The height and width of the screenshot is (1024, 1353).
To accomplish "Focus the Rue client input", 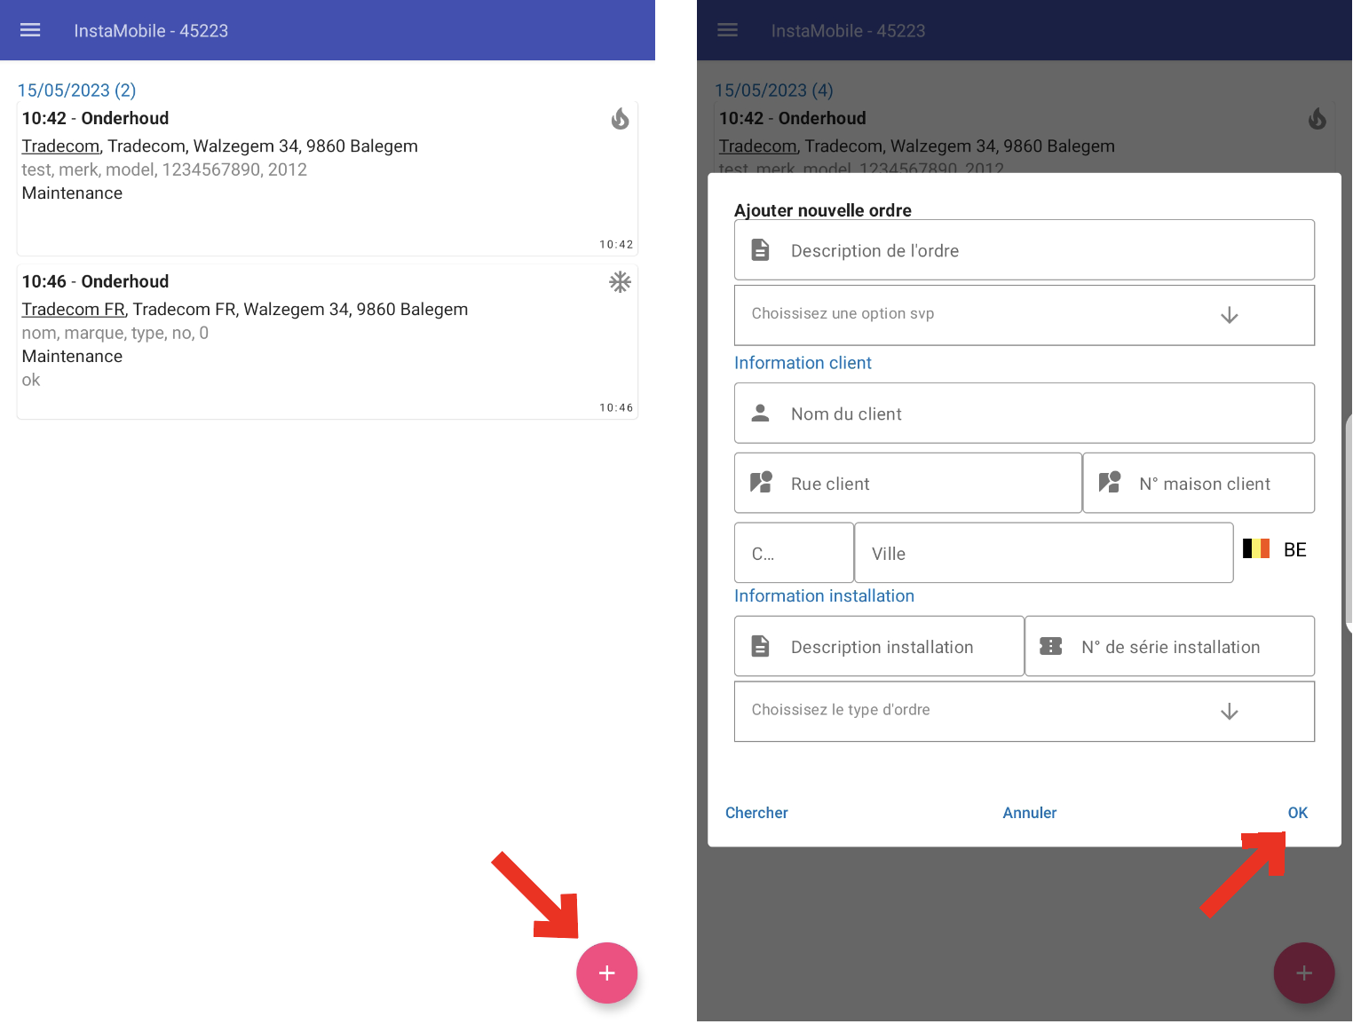I will (908, 483).
